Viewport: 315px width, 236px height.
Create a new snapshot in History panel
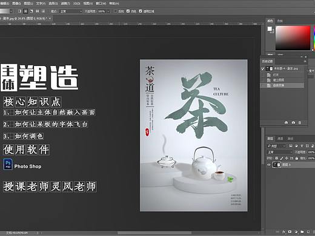[293, 122]
